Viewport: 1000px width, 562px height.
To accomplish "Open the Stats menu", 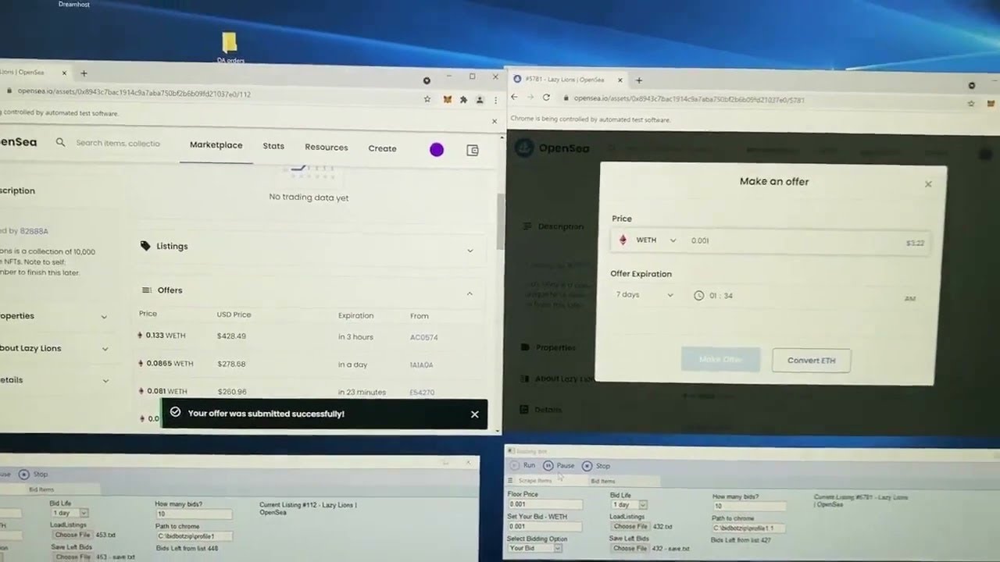I will tap(273, 146).
